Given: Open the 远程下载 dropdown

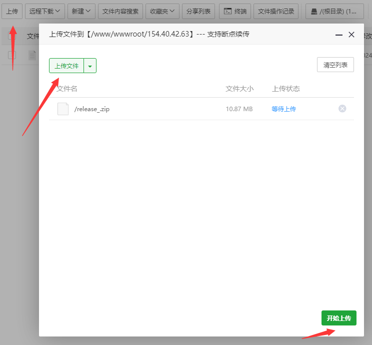Looking at the screenshot, I should (45, 11).
